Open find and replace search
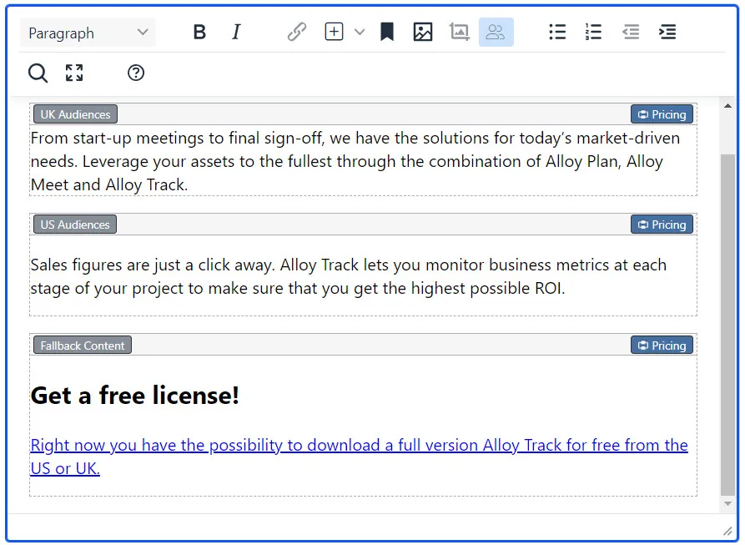This screenshot has height=545, width=745. click(38, 73)
